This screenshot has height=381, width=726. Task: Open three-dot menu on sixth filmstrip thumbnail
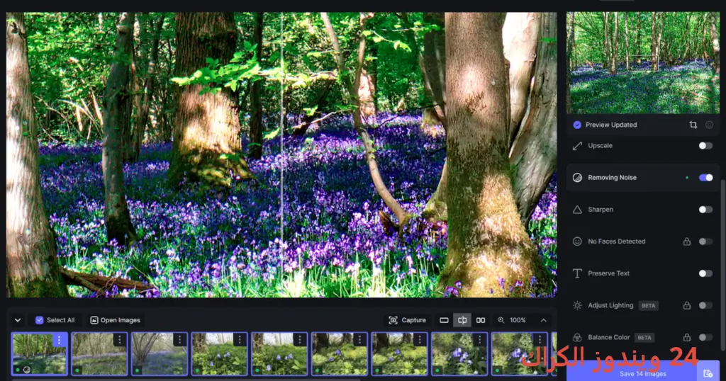359,340
